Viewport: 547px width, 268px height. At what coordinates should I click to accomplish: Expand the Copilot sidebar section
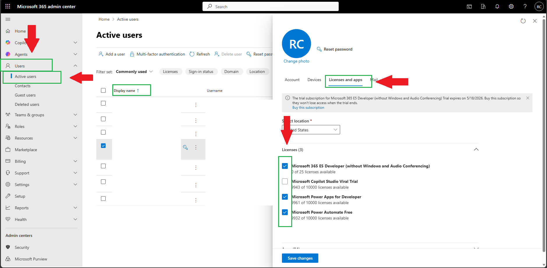tap(75, 43)
